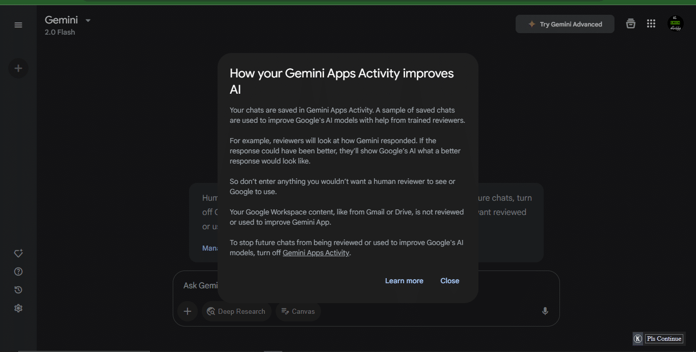696x352 pixels.
Task: Open the hamburger main menu
Action: (18, 25)
